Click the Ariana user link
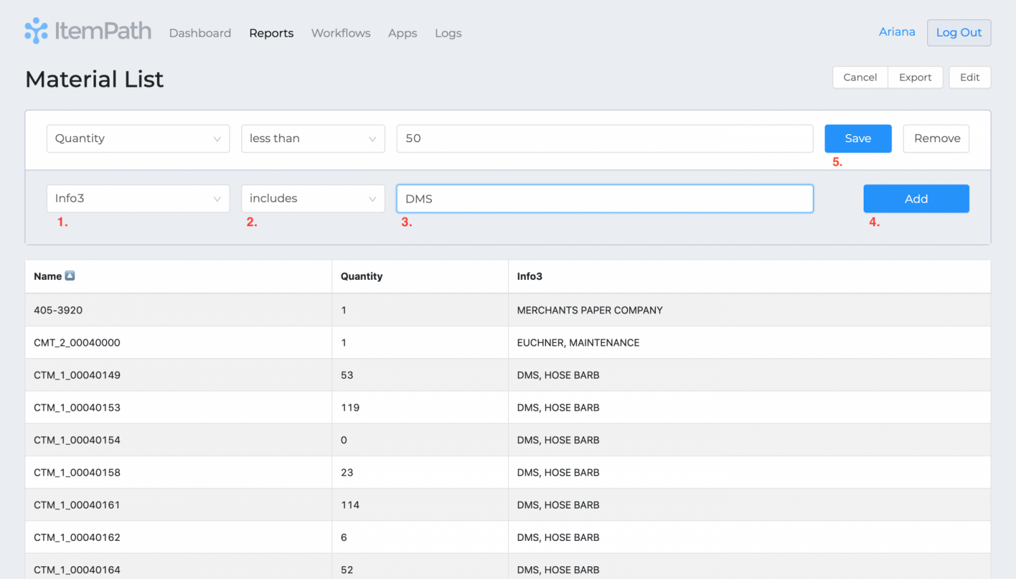The image size is (1016, 579). (897, 32)
